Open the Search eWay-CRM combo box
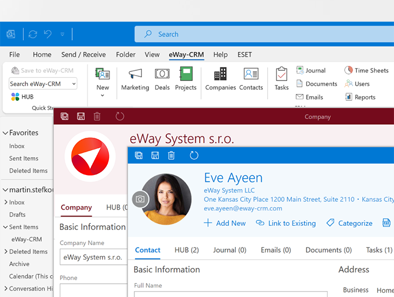 click(x=43, y=84)
